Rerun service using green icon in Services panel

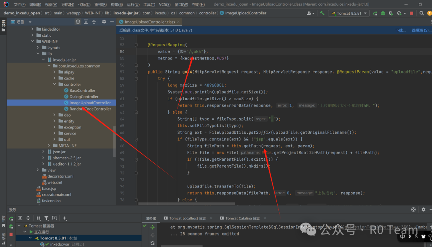pos(11,218)
